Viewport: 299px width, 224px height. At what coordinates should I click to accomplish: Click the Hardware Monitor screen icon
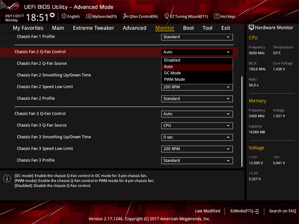[x=251, y=28]
